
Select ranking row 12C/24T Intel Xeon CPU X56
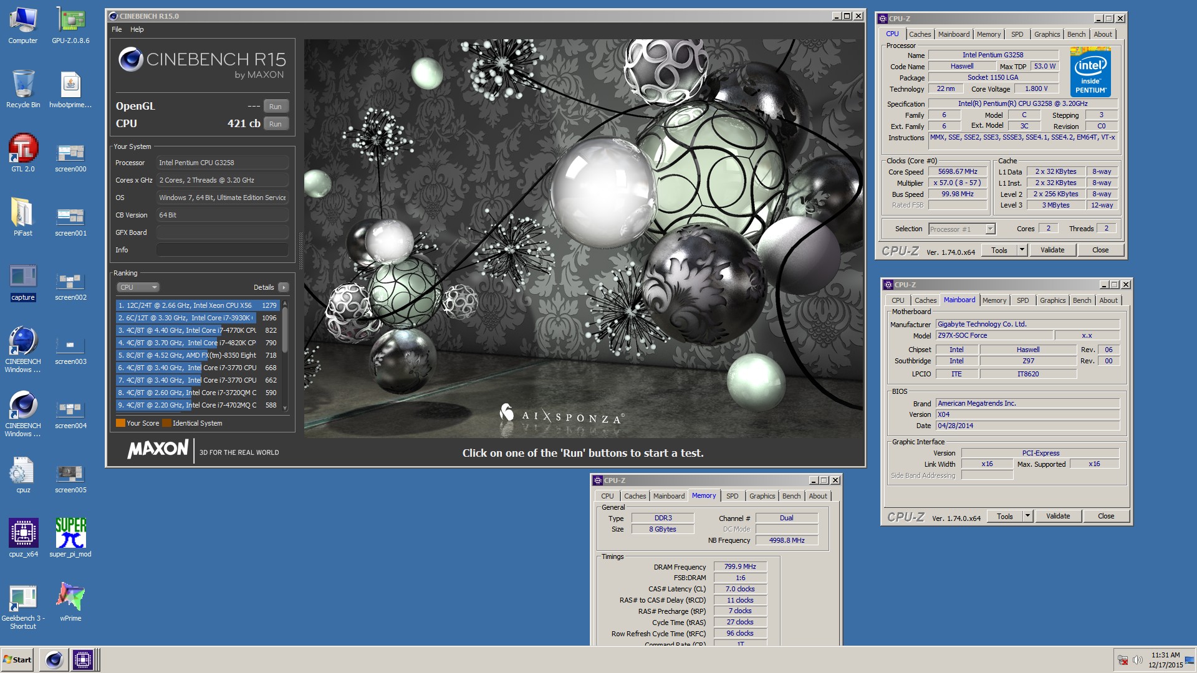coord(198,305)
